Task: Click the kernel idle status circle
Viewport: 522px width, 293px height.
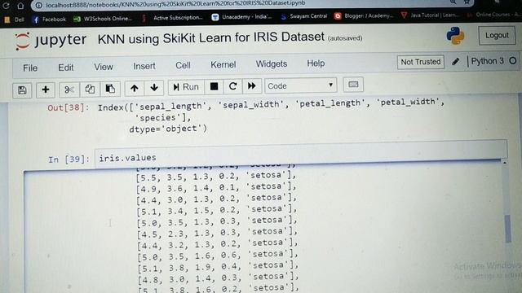Action: click(513, 61)
